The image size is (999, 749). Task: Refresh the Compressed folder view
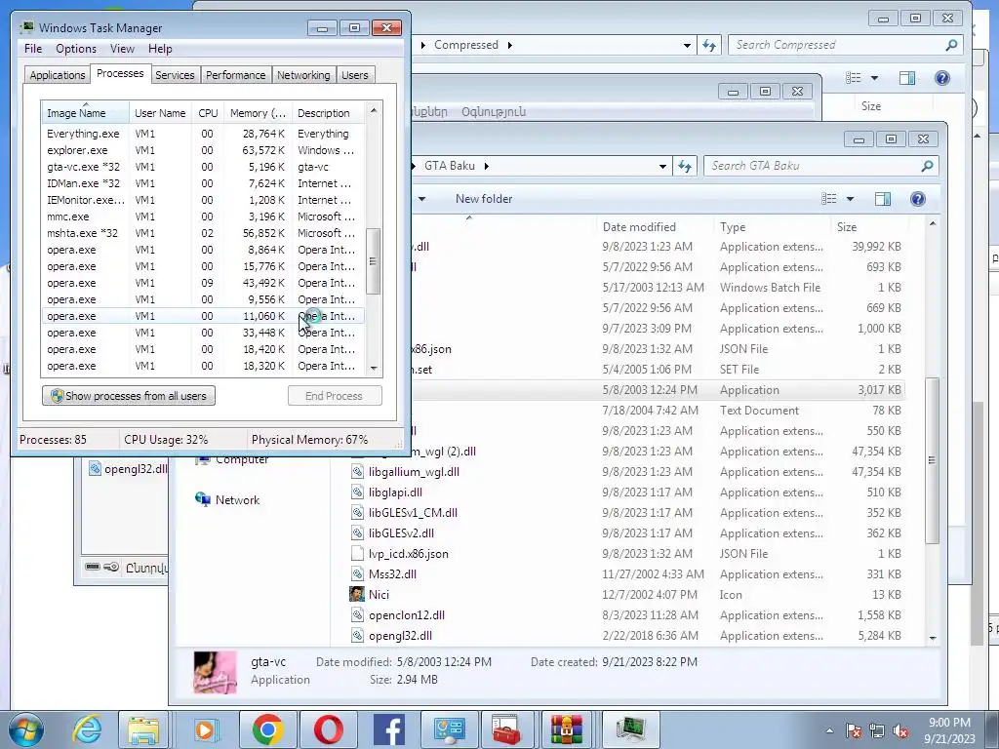pyautogui.click(x=709, y=45)
